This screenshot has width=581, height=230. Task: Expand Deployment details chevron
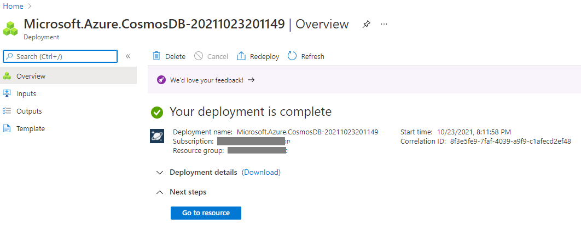(x=160, y=172)
